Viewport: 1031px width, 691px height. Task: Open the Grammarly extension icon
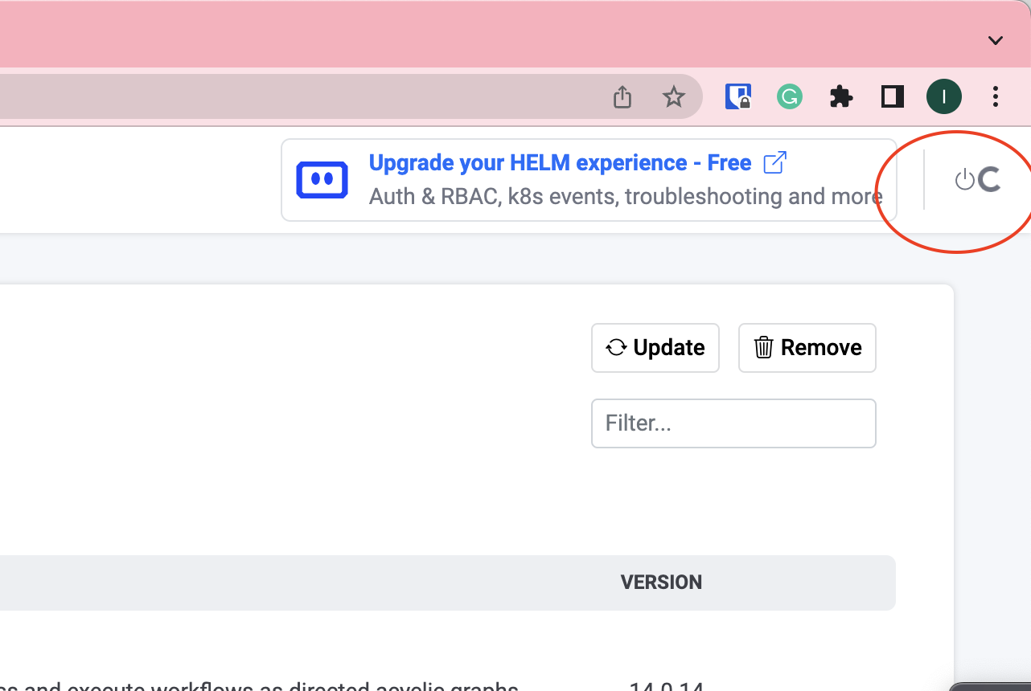790,96
